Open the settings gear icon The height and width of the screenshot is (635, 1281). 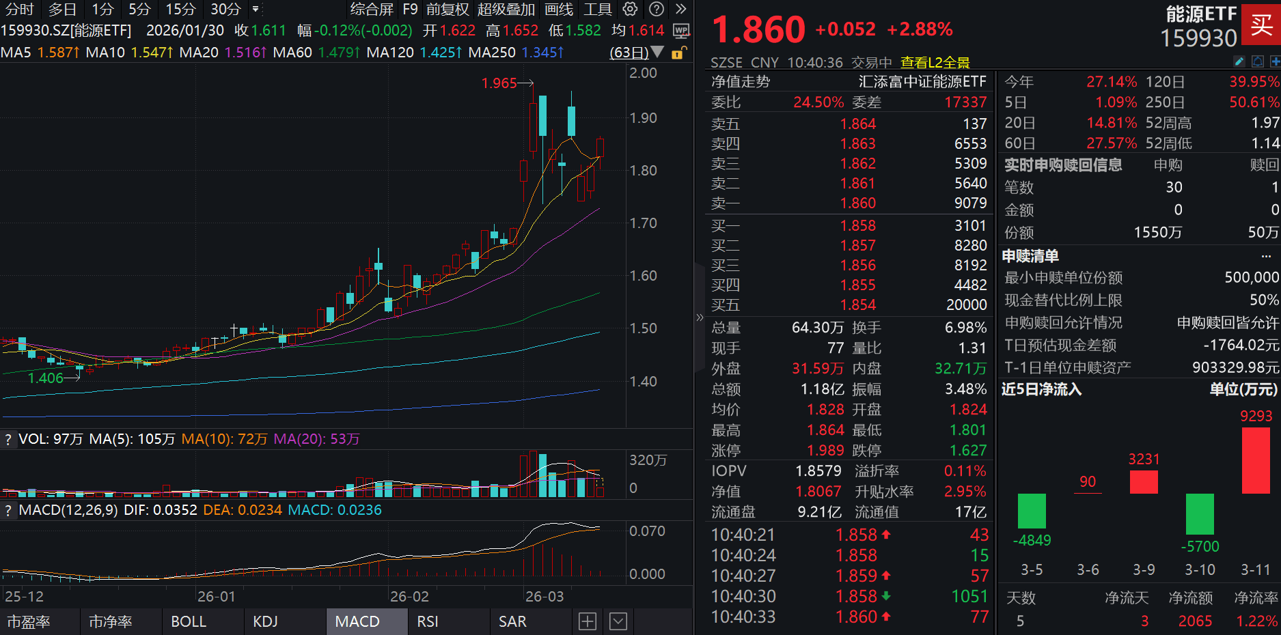[629, 9]
